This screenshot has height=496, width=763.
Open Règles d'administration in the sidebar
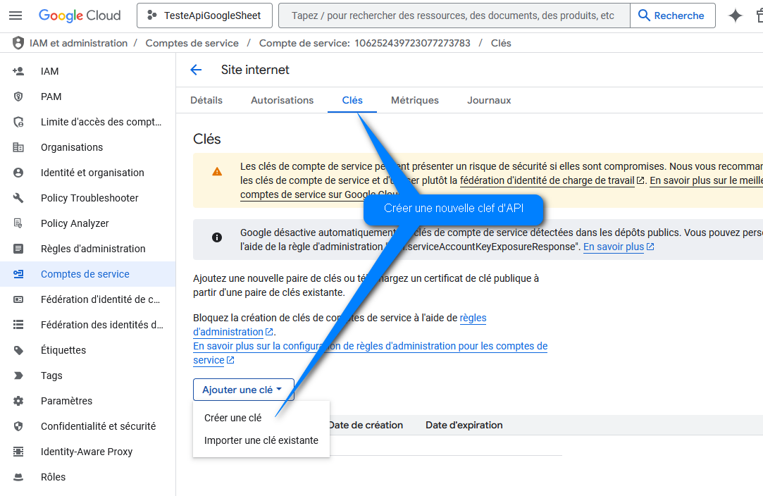pos(87,248)
